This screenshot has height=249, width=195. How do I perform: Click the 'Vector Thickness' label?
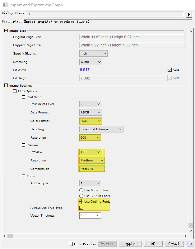tap(43, 215)
